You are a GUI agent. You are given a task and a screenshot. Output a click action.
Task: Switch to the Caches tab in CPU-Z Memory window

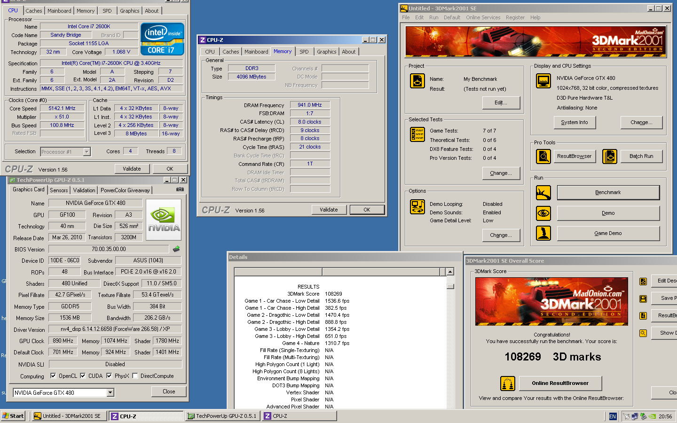point(230,52)
